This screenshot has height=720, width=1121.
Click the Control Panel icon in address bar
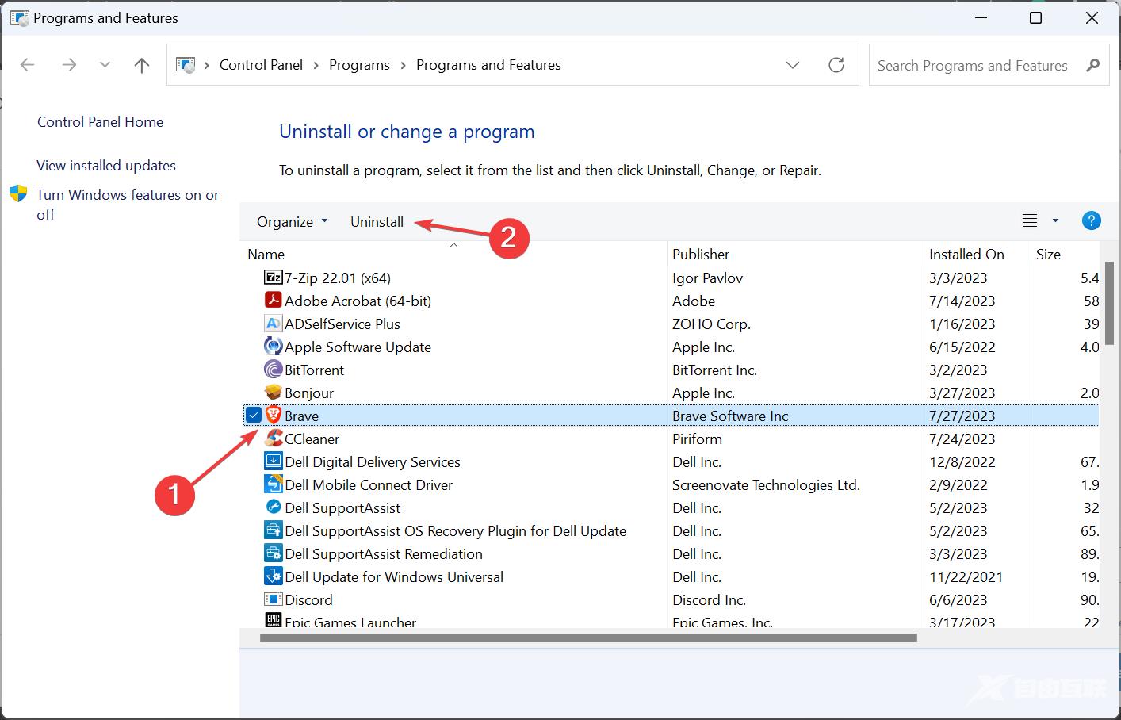click(186, 65)
